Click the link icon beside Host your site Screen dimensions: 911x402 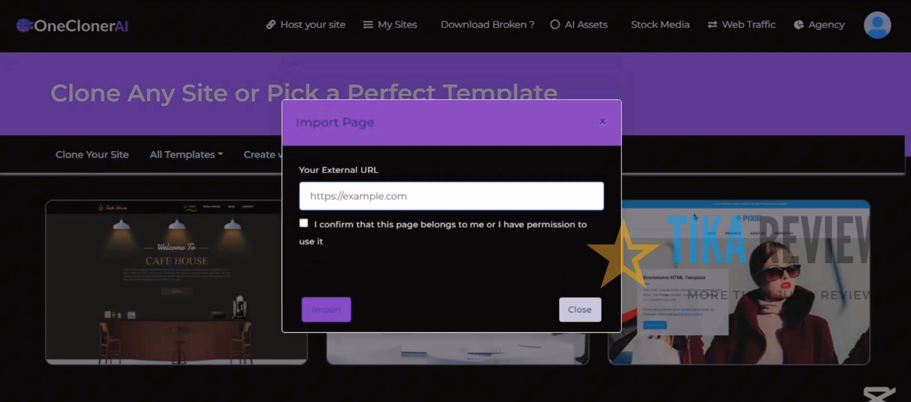click(271, 25)
